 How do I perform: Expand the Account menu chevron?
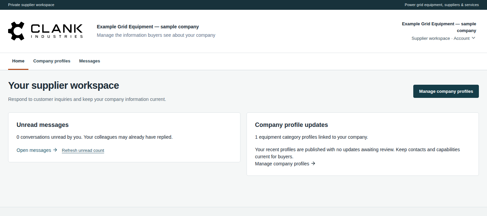click(473, 38)
